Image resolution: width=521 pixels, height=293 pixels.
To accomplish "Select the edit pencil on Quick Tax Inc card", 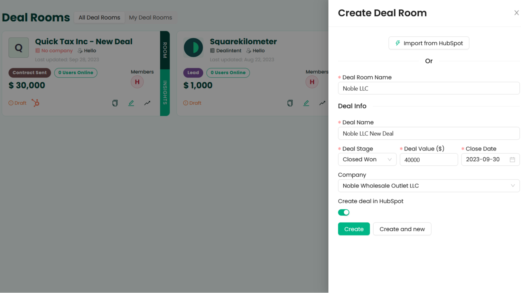I will tap(131, 103).
